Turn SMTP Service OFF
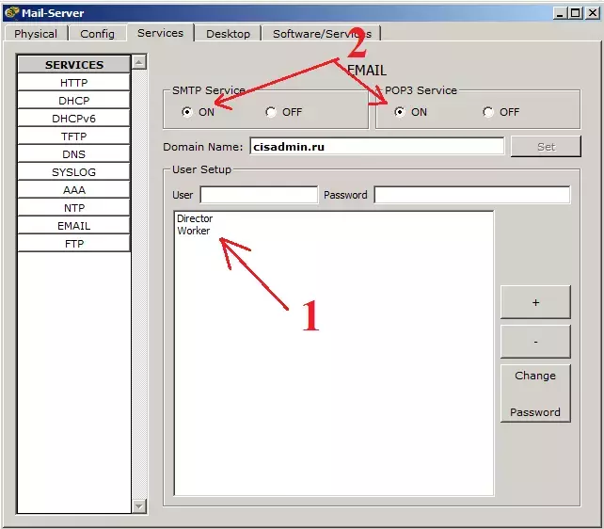604x529 pixels. 271,112
